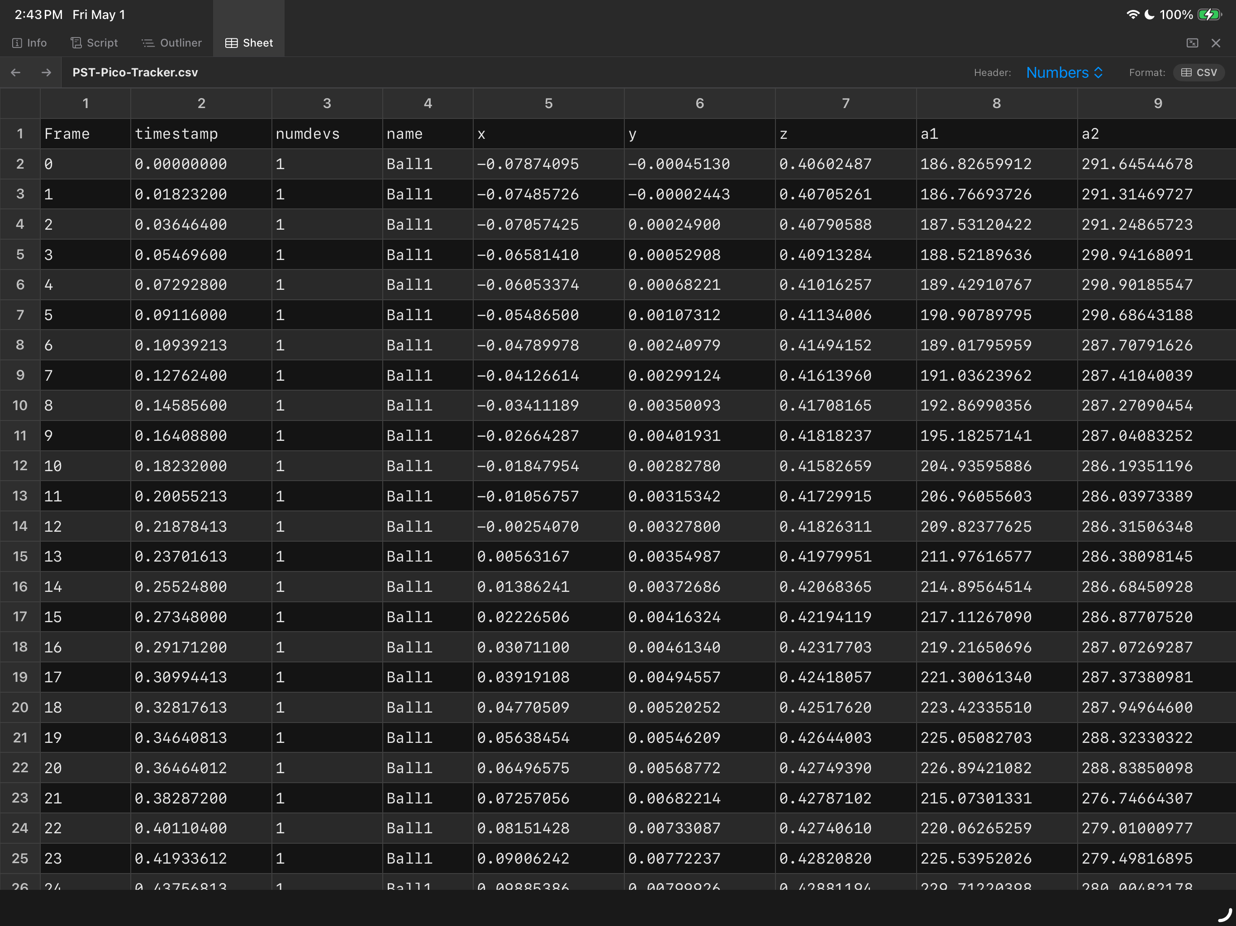The height and width of the screenshot is (926, 1236).
Task: Tap the Wi-Fi status icon
Action: pos(1133,14)
